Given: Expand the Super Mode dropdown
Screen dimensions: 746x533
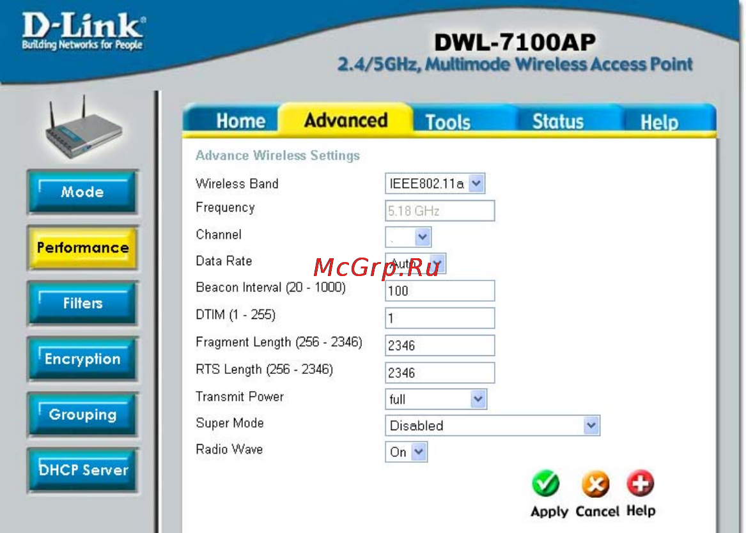Looking at the screenshot, I should point(492,426).
